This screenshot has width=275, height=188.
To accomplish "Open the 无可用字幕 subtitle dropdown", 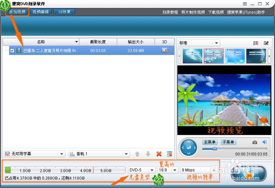I will 34,154.
